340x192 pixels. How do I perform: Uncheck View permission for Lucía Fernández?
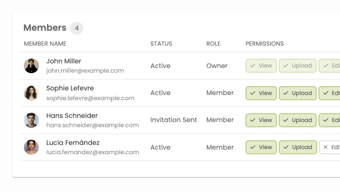(261, 147)
